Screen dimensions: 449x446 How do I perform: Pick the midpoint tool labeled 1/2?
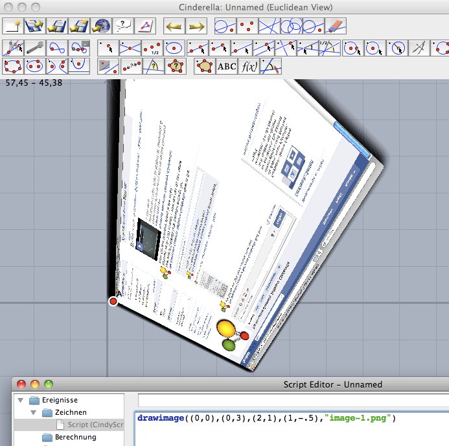click(152, 48)
